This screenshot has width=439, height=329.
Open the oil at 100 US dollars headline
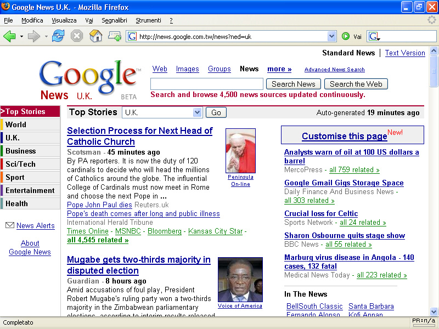coord(352,156)
